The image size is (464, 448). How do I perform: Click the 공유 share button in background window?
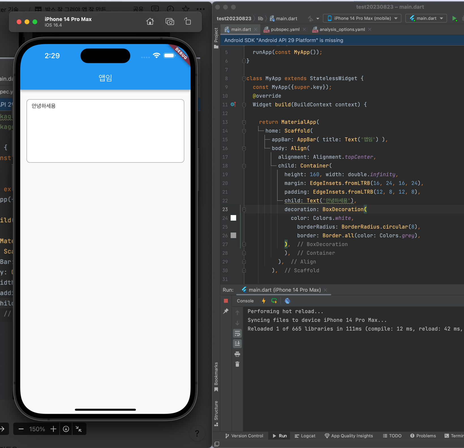coord(138,9)
